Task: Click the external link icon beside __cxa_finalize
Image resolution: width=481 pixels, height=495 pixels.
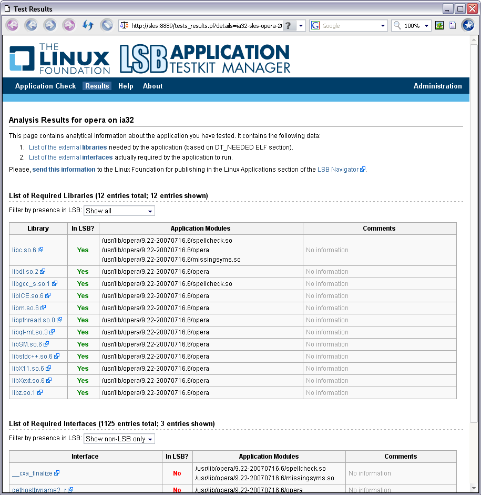Action: click(x=57, y=473)
